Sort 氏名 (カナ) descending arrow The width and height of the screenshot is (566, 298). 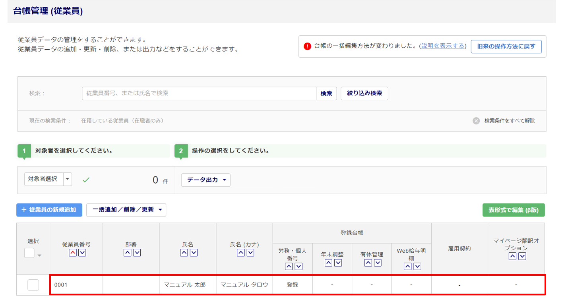pyautogui.click(x=250, y=253)
